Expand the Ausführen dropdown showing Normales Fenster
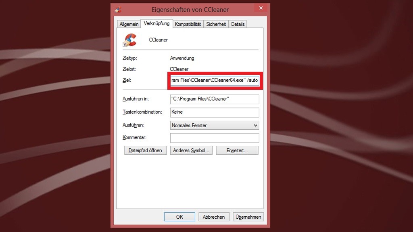The height and width of the screenshot is (232, 413). [214, 125]
